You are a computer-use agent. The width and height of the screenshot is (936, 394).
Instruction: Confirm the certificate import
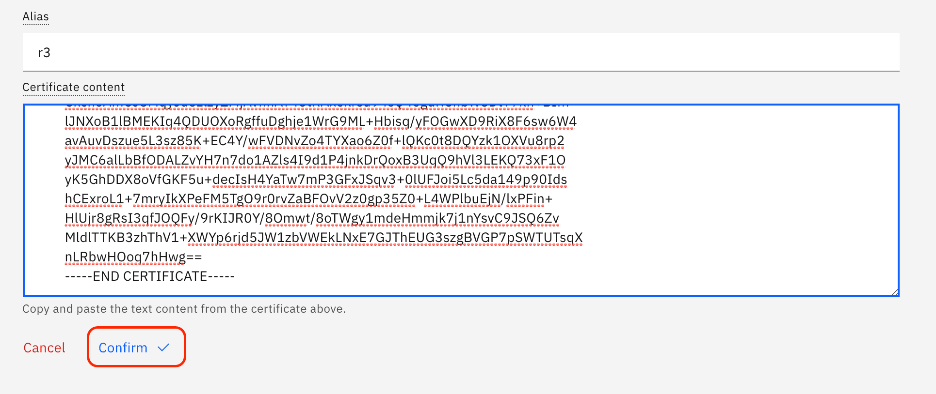point(136,347)
